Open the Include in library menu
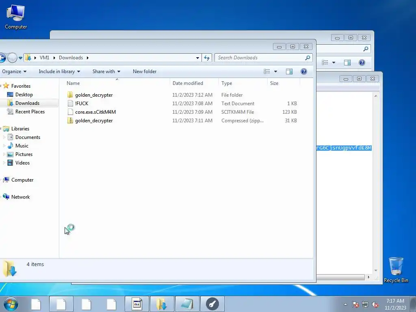 pos(59,71)
